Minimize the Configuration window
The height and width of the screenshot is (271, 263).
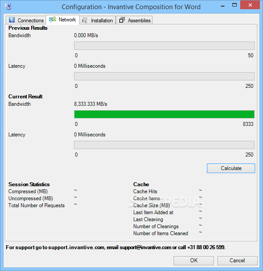pyautogui.click(x=223, y=6)
